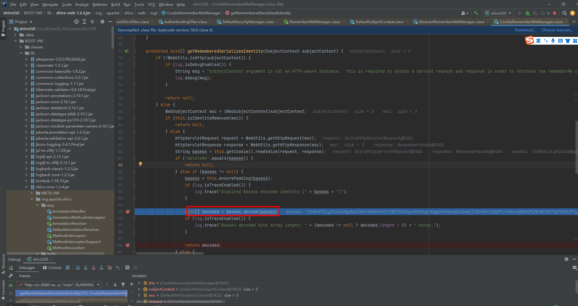Open the VCS menu
The image size is (578, 306).
pyautogui.click(x=151, y=4)
